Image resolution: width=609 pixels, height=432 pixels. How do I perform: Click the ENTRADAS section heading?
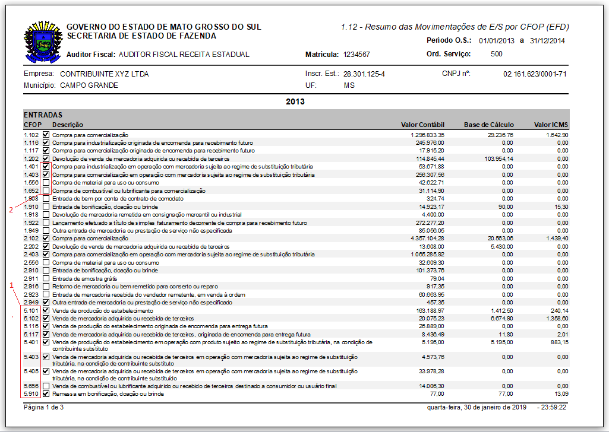[x=43, y=114]
